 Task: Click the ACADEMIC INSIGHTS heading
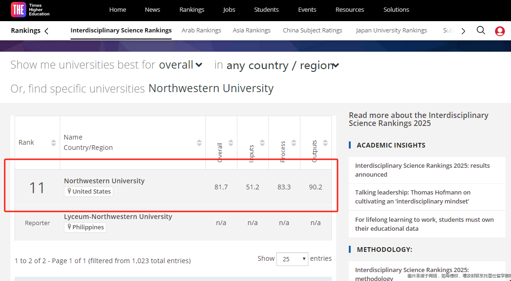click(391, 145)
